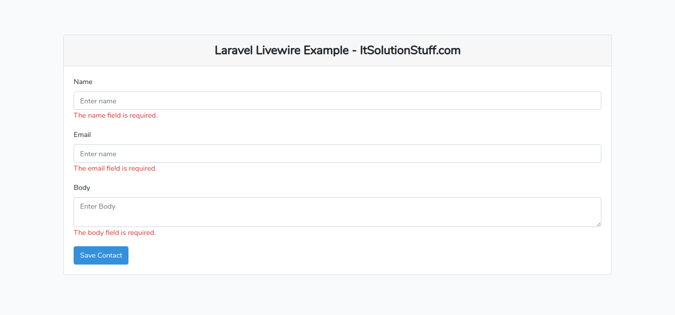The width and height of the screenshot is (675, 315).
Task: Click the word Contact on the save button
Action: coord(110,255)
